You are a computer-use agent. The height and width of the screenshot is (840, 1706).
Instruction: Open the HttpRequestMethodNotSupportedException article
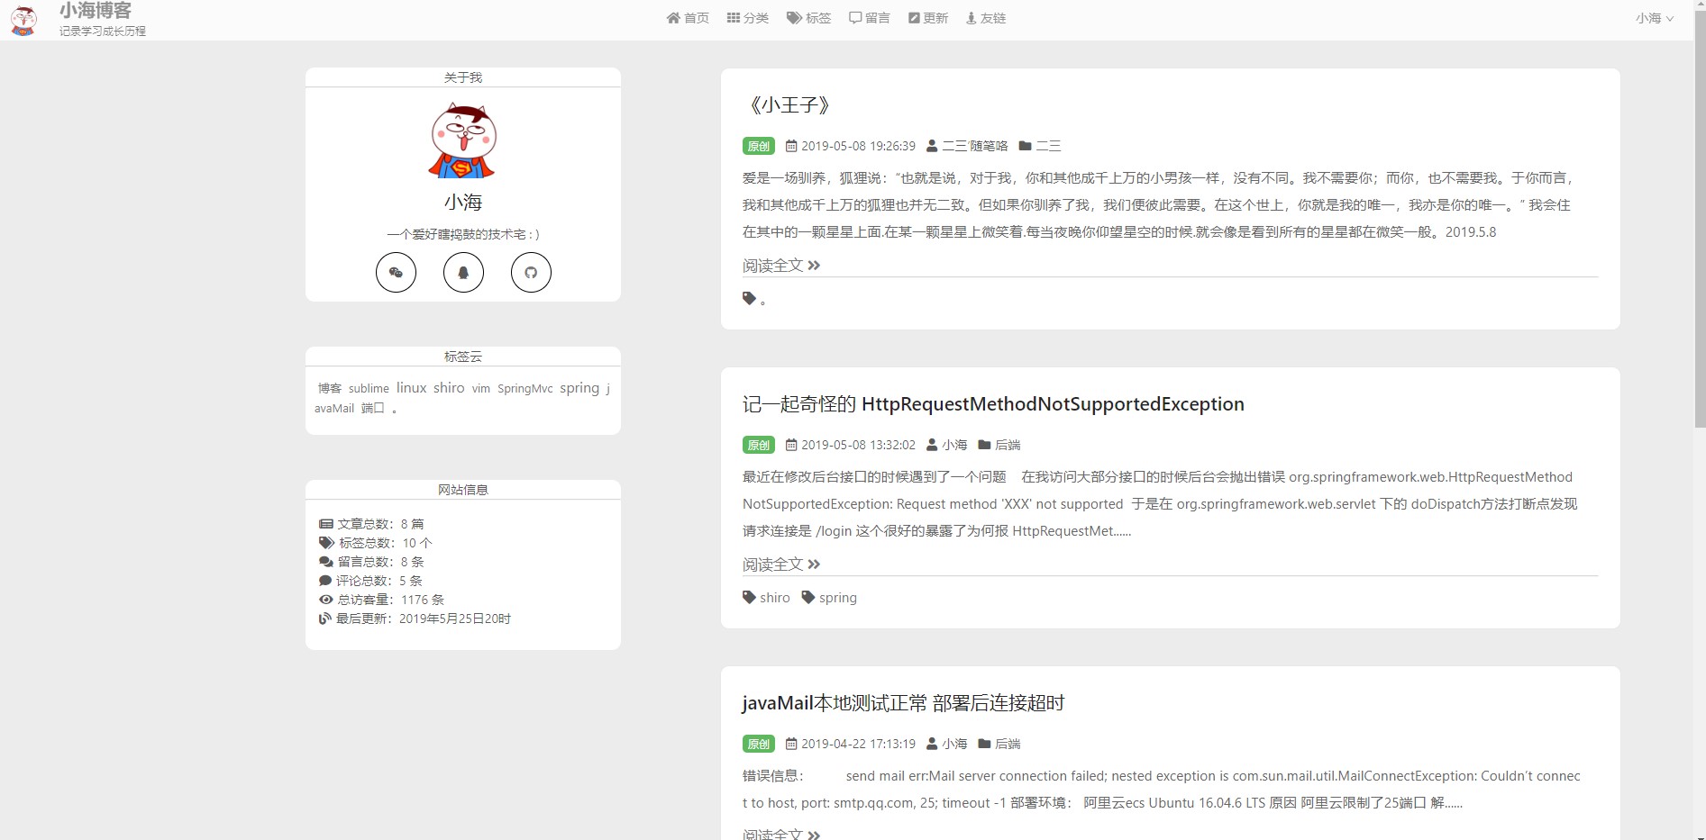coord(992,404)
